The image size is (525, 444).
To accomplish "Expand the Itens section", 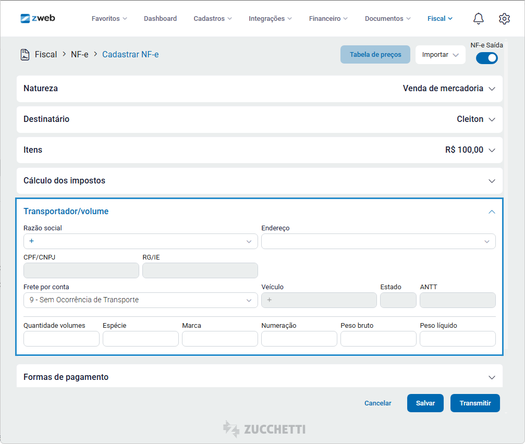I will [491, 150].
